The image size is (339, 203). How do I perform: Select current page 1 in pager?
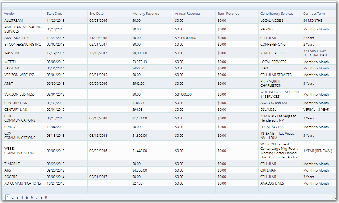[8, 197]
